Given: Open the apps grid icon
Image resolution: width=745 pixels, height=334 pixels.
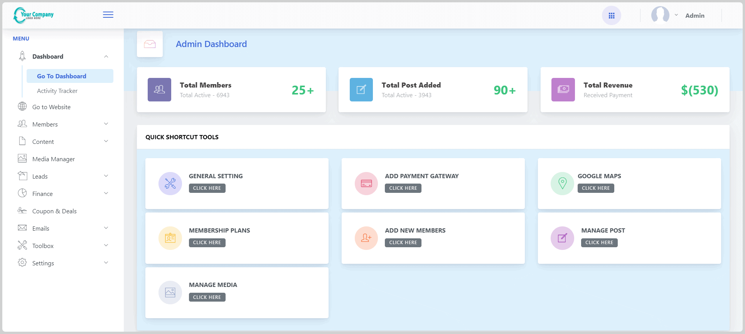Looking at the screenshot, I should 611,15.
